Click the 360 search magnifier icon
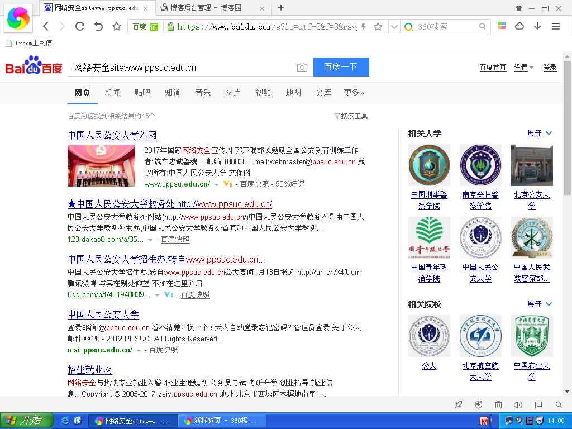Viewport: 572px width, 429px height. [x=482, y=26]
